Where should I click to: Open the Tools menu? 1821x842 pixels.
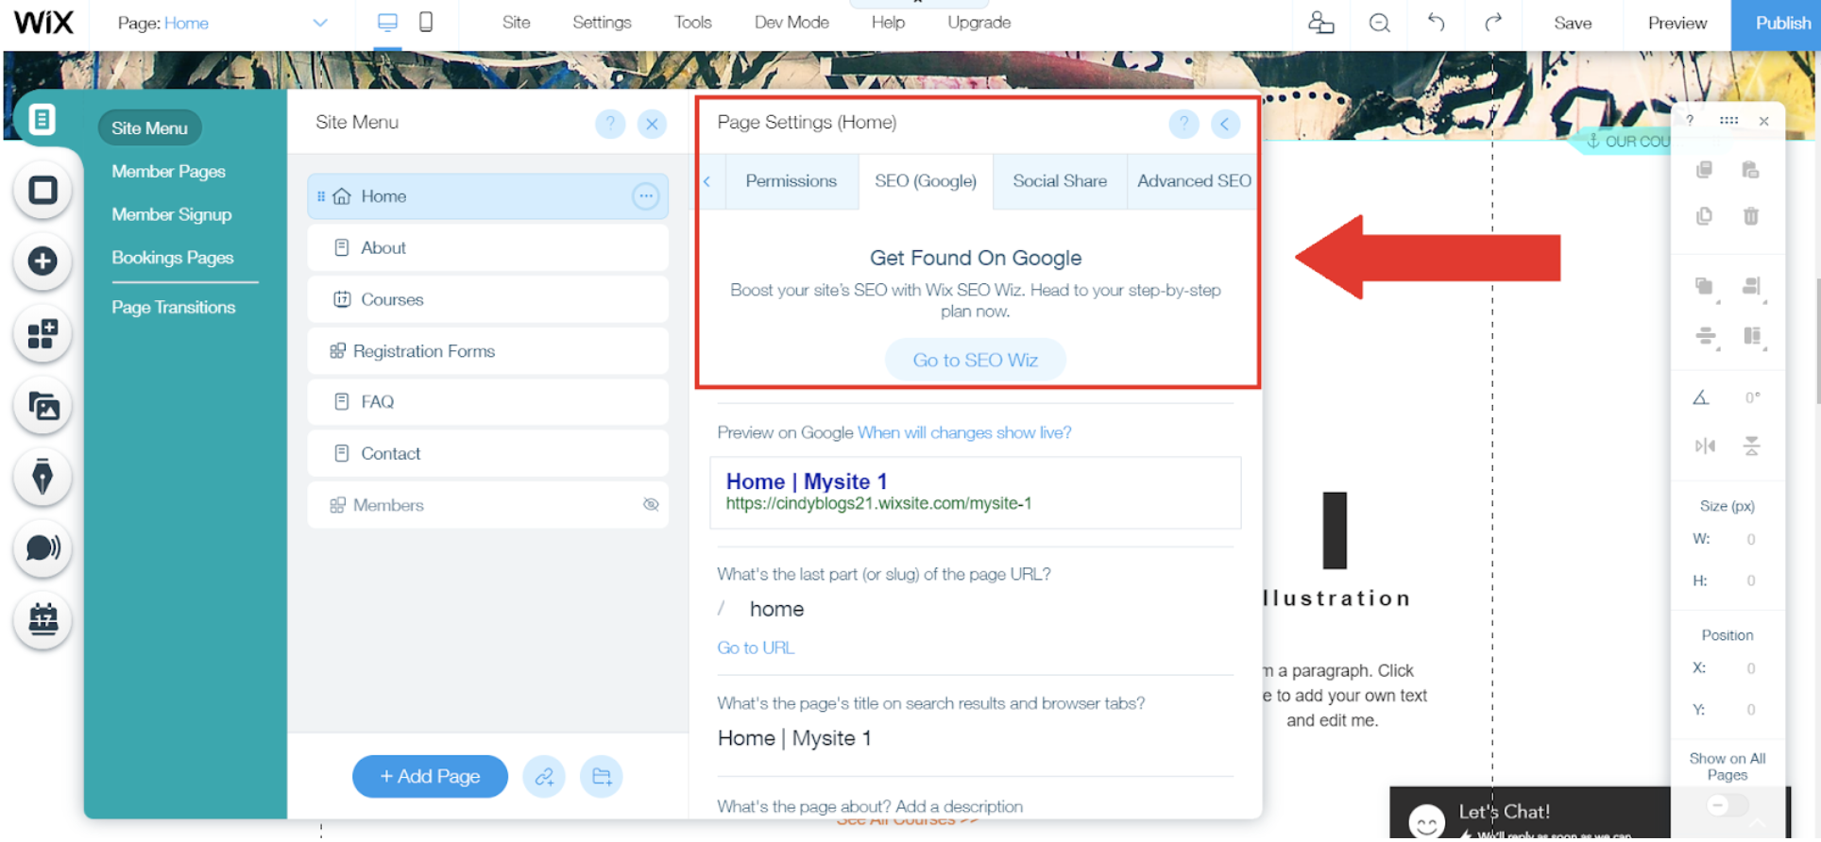pyautogui.click(x=692, y=23)
